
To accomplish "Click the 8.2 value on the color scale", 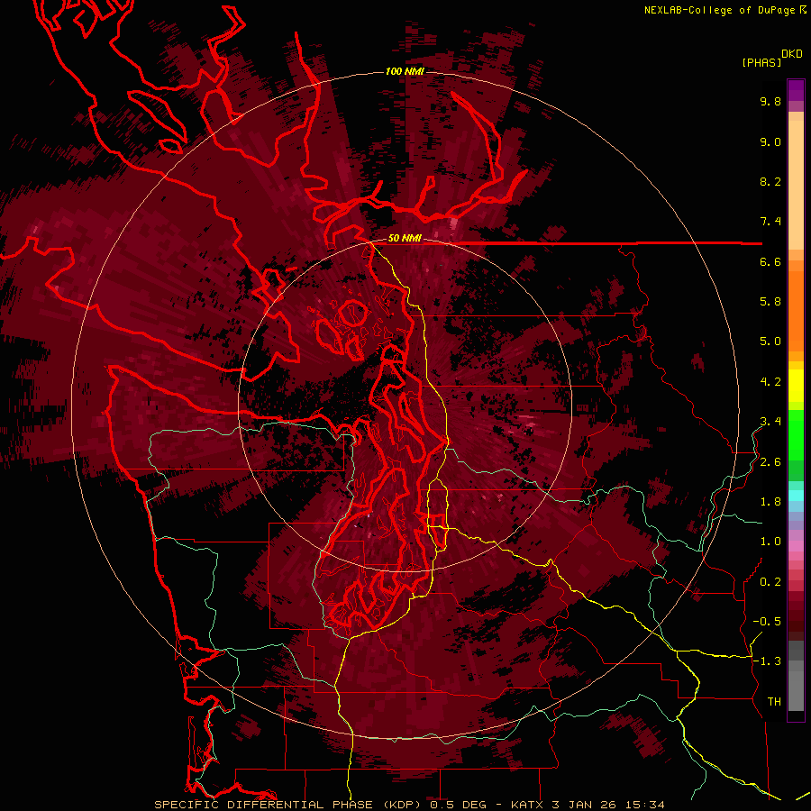I will [770, 181].
